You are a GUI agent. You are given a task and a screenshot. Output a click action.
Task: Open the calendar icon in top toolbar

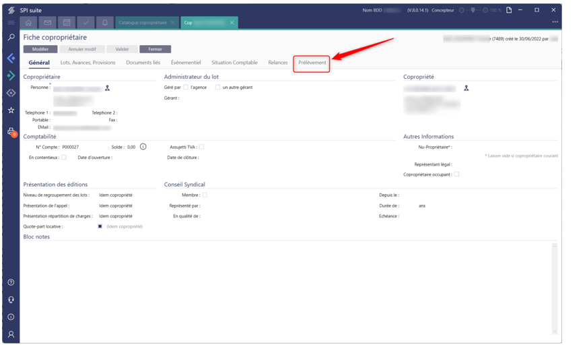67,22
